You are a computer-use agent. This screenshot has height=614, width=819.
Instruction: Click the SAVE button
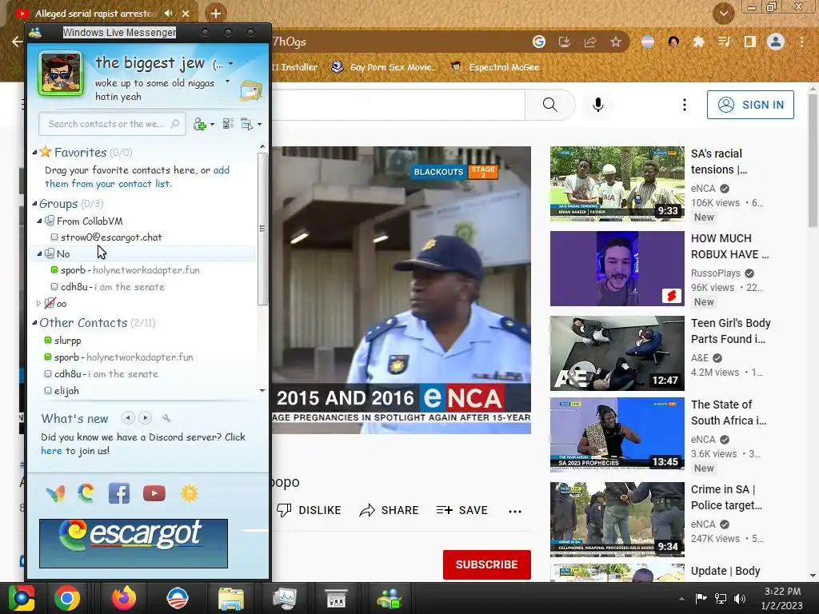point(461,510)
